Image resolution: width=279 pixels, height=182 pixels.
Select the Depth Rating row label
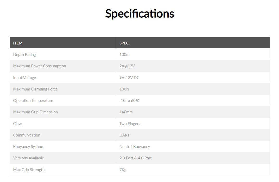[24, 55]
